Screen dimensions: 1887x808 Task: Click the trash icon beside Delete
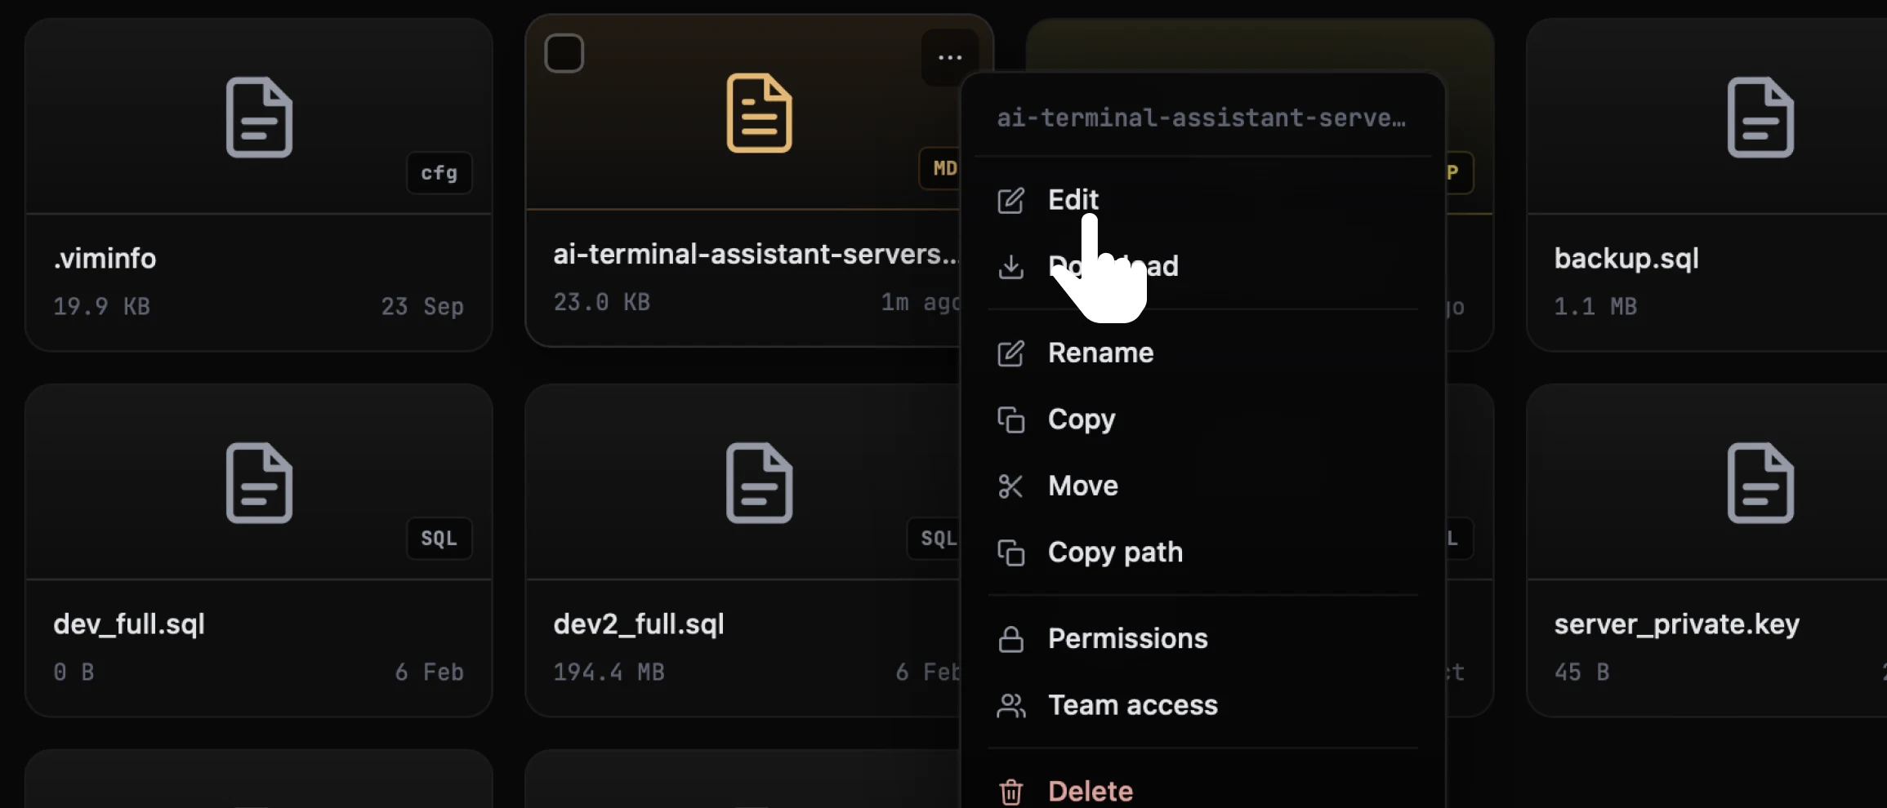(x=1010, y=792)
